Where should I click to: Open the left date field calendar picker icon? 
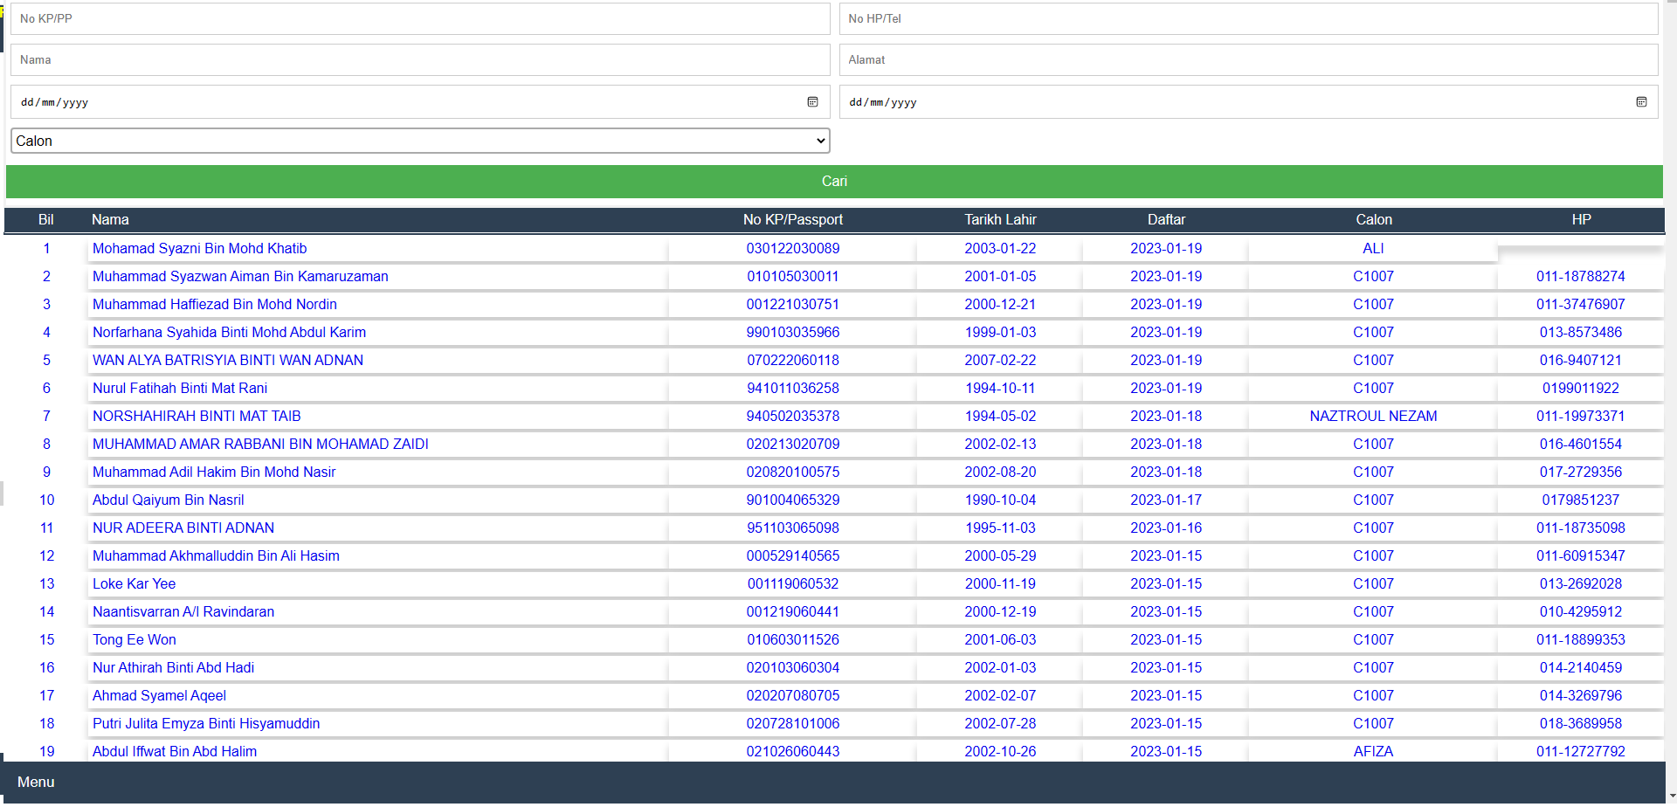[x=812, y=102]
